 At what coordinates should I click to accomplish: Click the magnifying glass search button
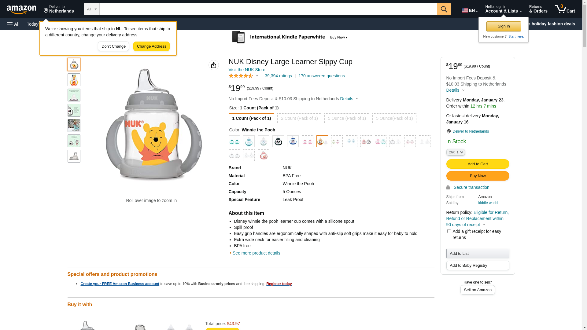point(444,9)
